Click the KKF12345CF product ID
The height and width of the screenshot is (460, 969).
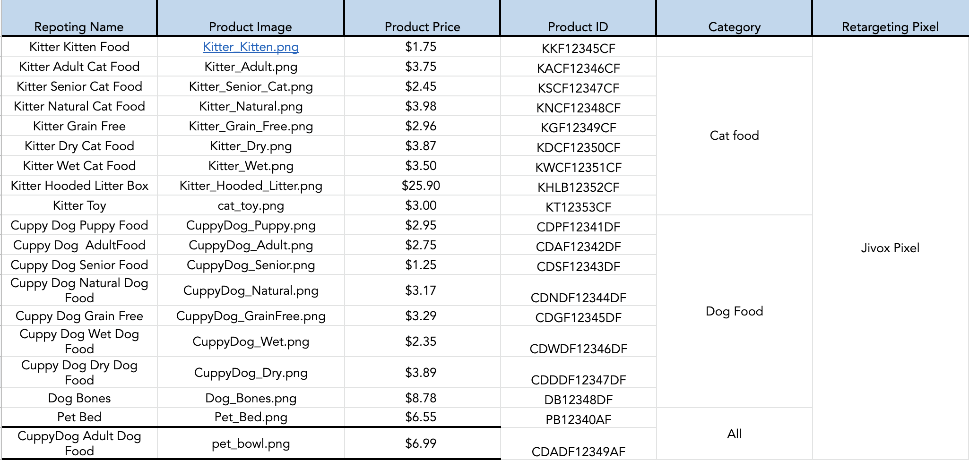(x=578, y=47)
